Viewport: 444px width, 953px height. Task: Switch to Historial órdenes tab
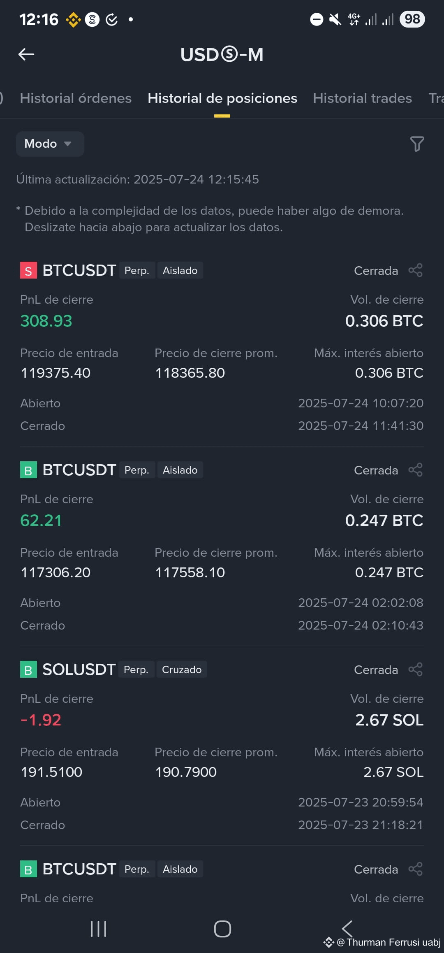point(76,98)
